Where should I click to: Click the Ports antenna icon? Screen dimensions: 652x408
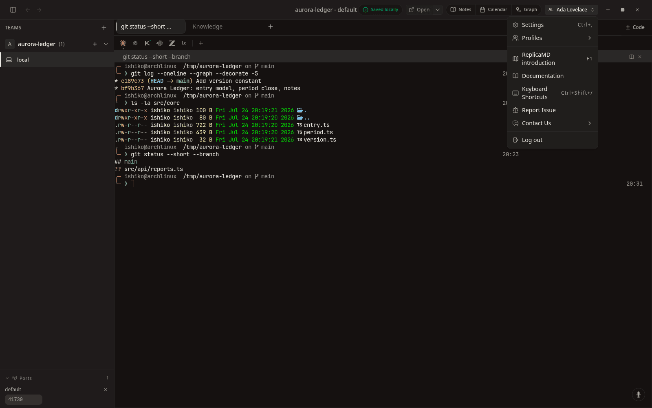point(15,378)
